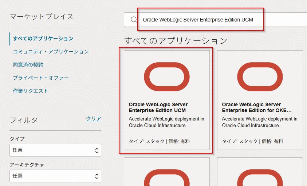Click Oracle logo on bottom-right card
Viewport: 307px width, 186px height.
pos(260,178)
